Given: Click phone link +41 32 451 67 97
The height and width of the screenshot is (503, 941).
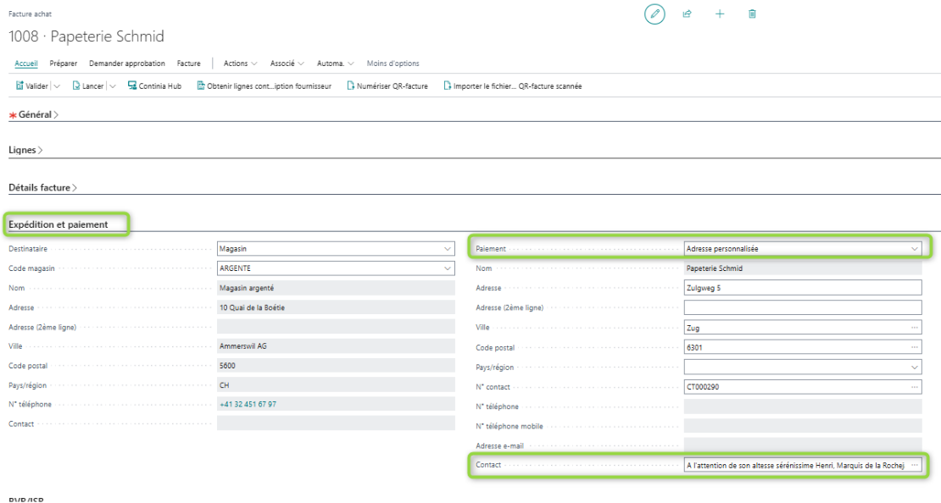Looking at the screenshot, I should pyautogui.click(x=248, y=405).
